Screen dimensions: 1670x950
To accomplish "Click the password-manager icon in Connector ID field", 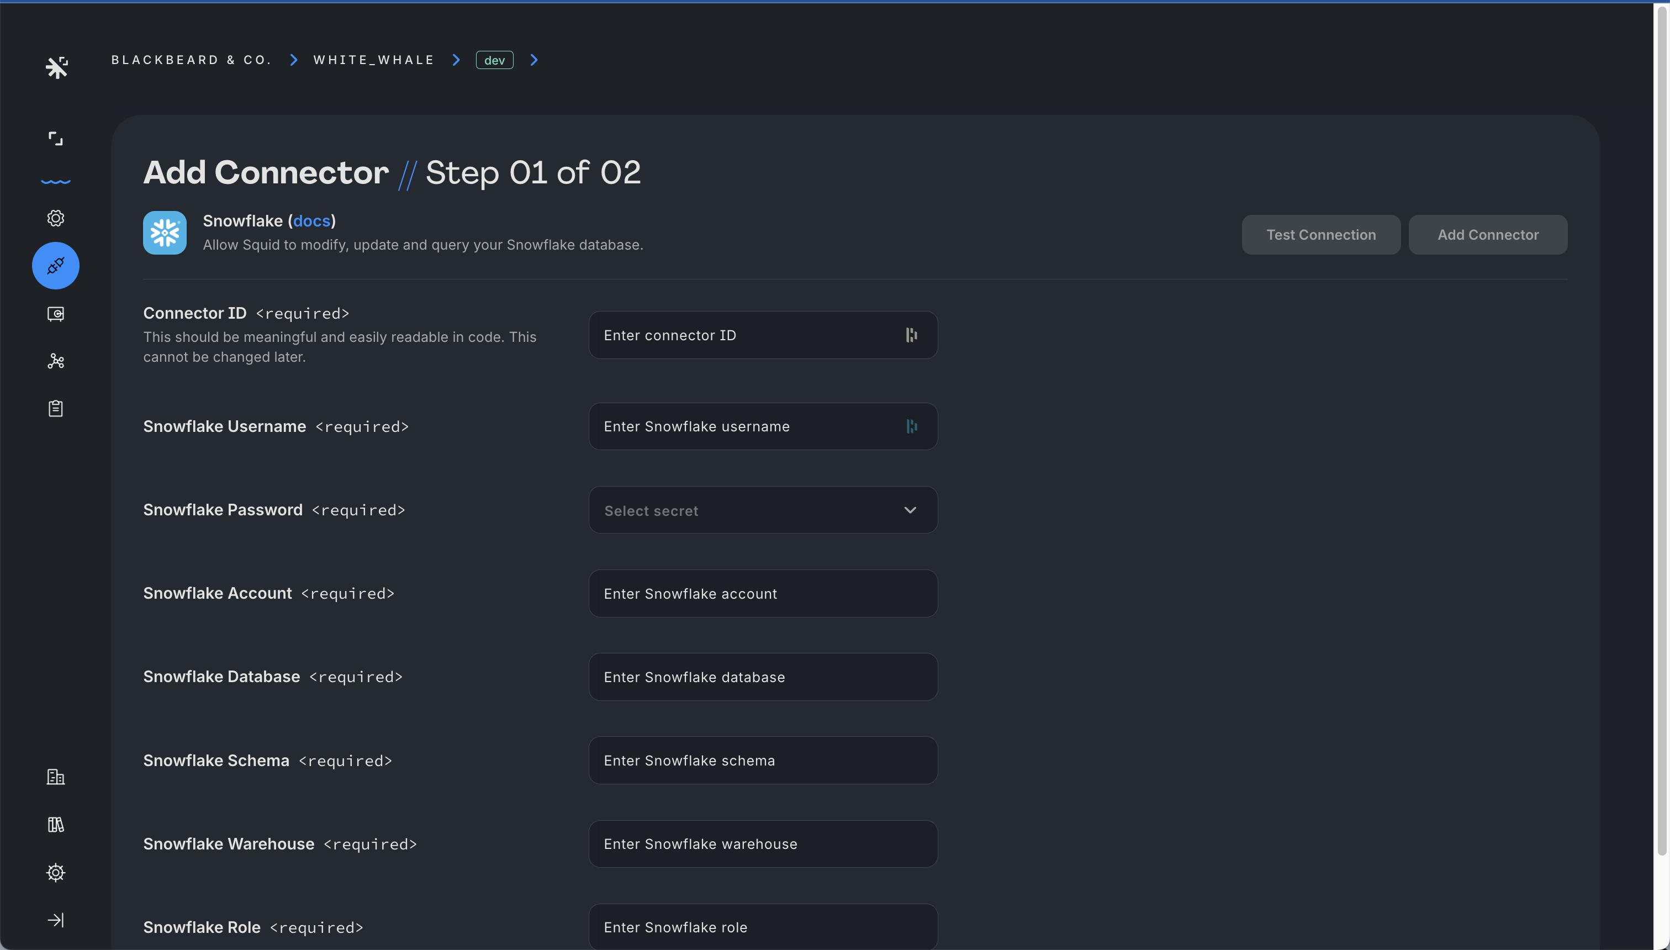I will pos(911,335).
